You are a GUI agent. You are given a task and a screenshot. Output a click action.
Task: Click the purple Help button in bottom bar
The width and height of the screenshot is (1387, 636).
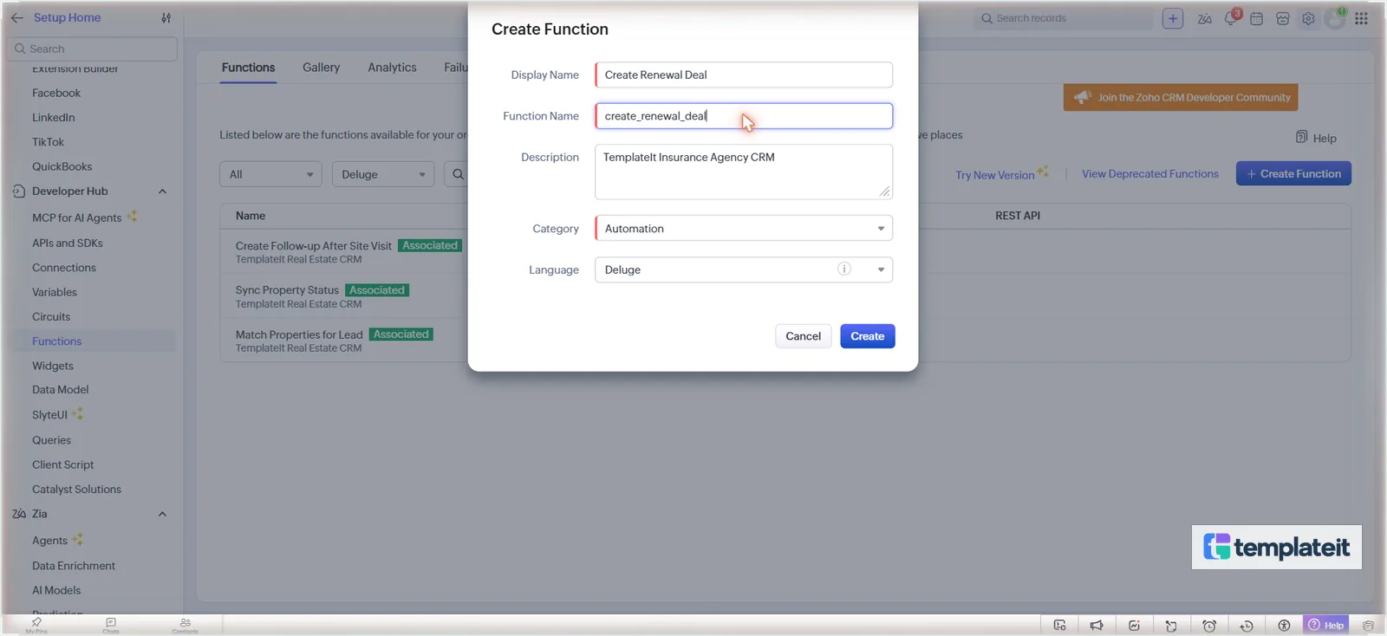(1326, 625)
